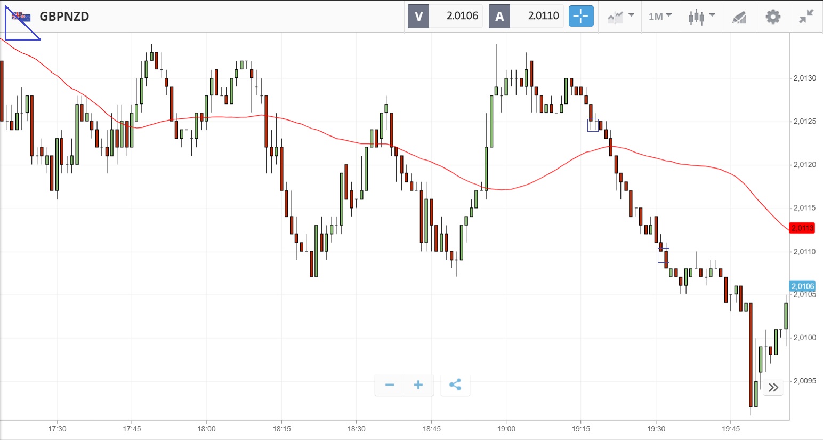Click the GBPNZD flag icon

pos(21,17)
